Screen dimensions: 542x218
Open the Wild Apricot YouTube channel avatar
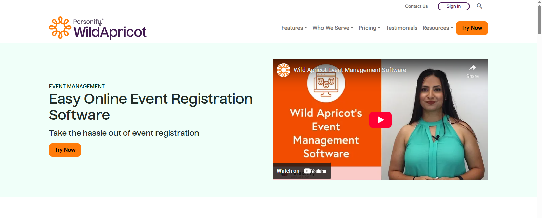pos(283,70)
